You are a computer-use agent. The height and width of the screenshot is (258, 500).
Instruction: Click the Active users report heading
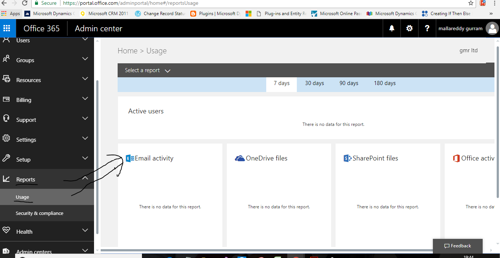click(146, 111)
